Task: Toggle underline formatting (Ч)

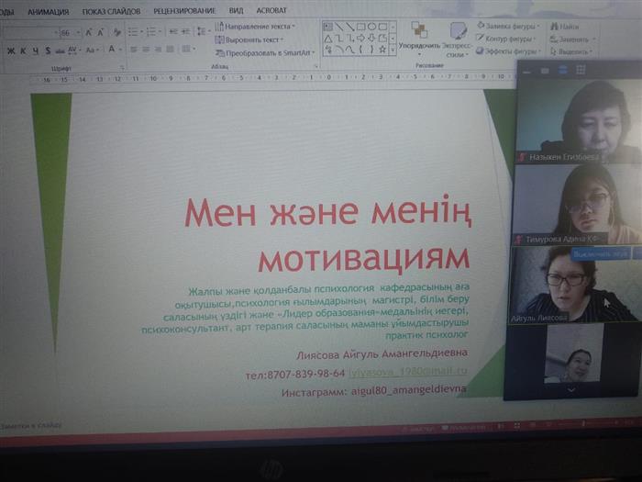Action: pos(35,50)
